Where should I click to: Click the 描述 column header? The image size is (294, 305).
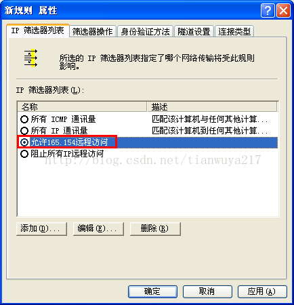212,106
